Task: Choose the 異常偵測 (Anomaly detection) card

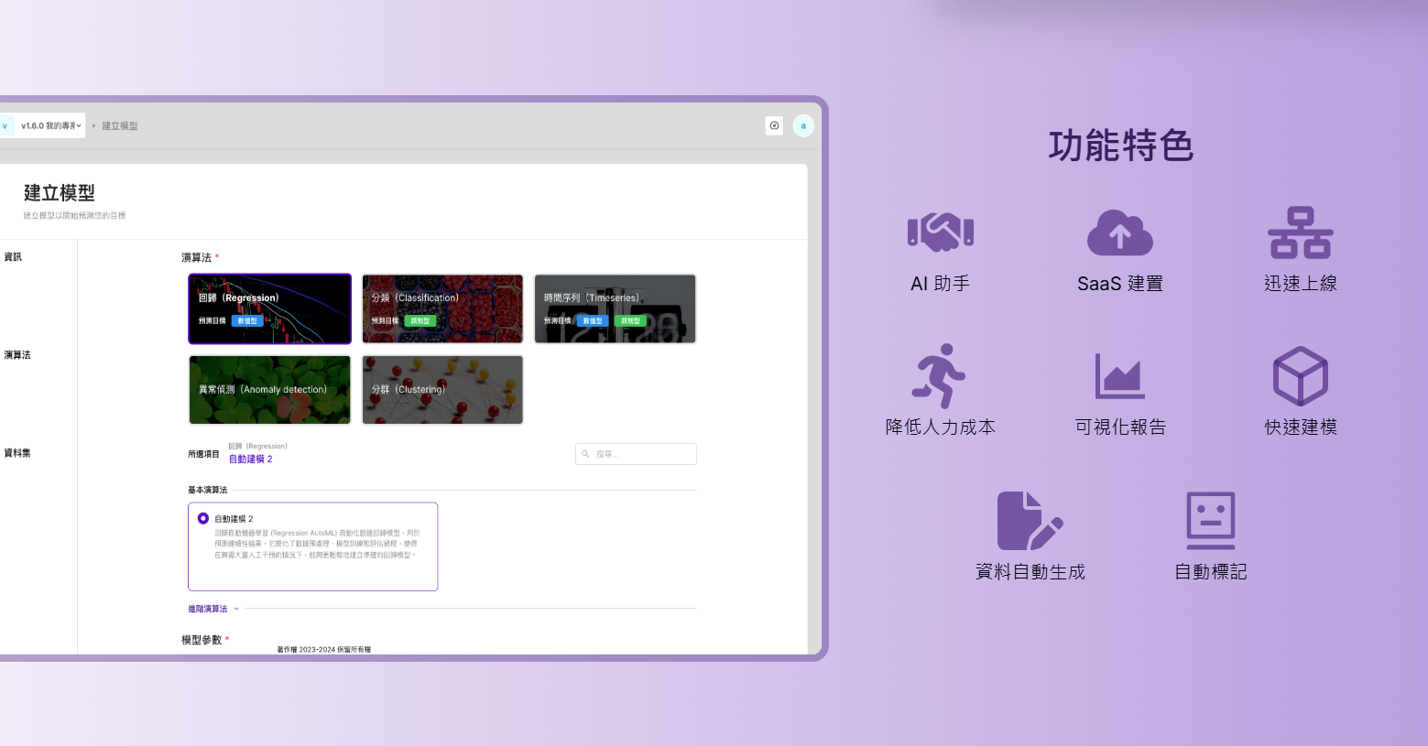Action: (x=269, y=389)
